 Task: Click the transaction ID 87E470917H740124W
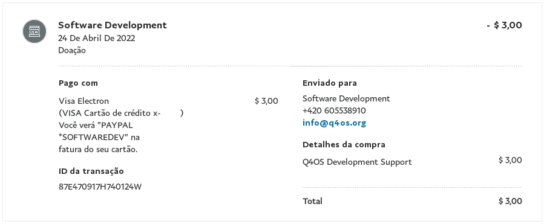[x=100, y=187]
